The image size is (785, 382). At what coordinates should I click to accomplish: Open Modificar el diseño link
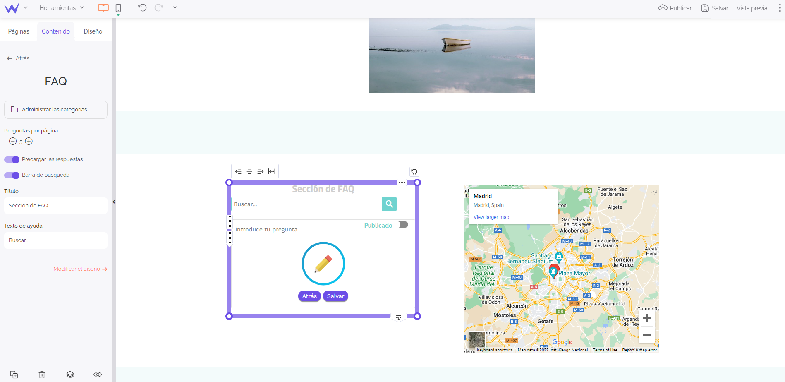pos(80,269)
